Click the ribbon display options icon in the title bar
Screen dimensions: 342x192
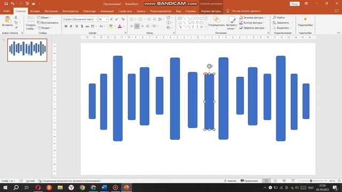tap(306, 4)
